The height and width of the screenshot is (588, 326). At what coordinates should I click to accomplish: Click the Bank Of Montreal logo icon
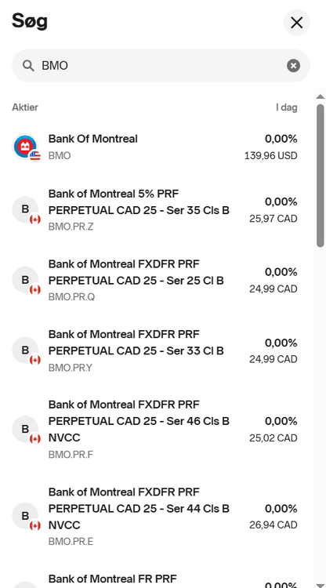(x=25, y=147)
